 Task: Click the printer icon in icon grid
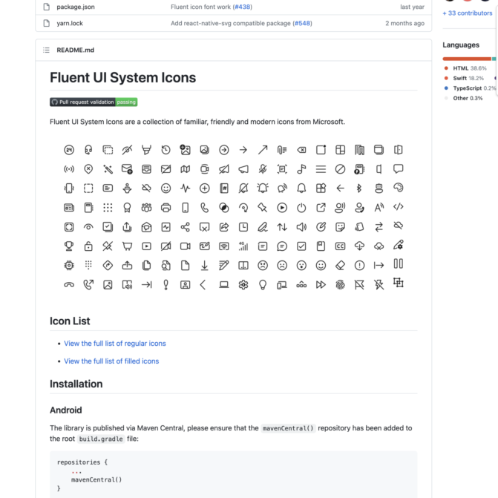tap(166, 207)
